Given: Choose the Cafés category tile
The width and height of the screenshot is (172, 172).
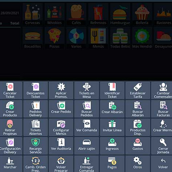Looking at the screenshot, I should (x=76, y=15).
